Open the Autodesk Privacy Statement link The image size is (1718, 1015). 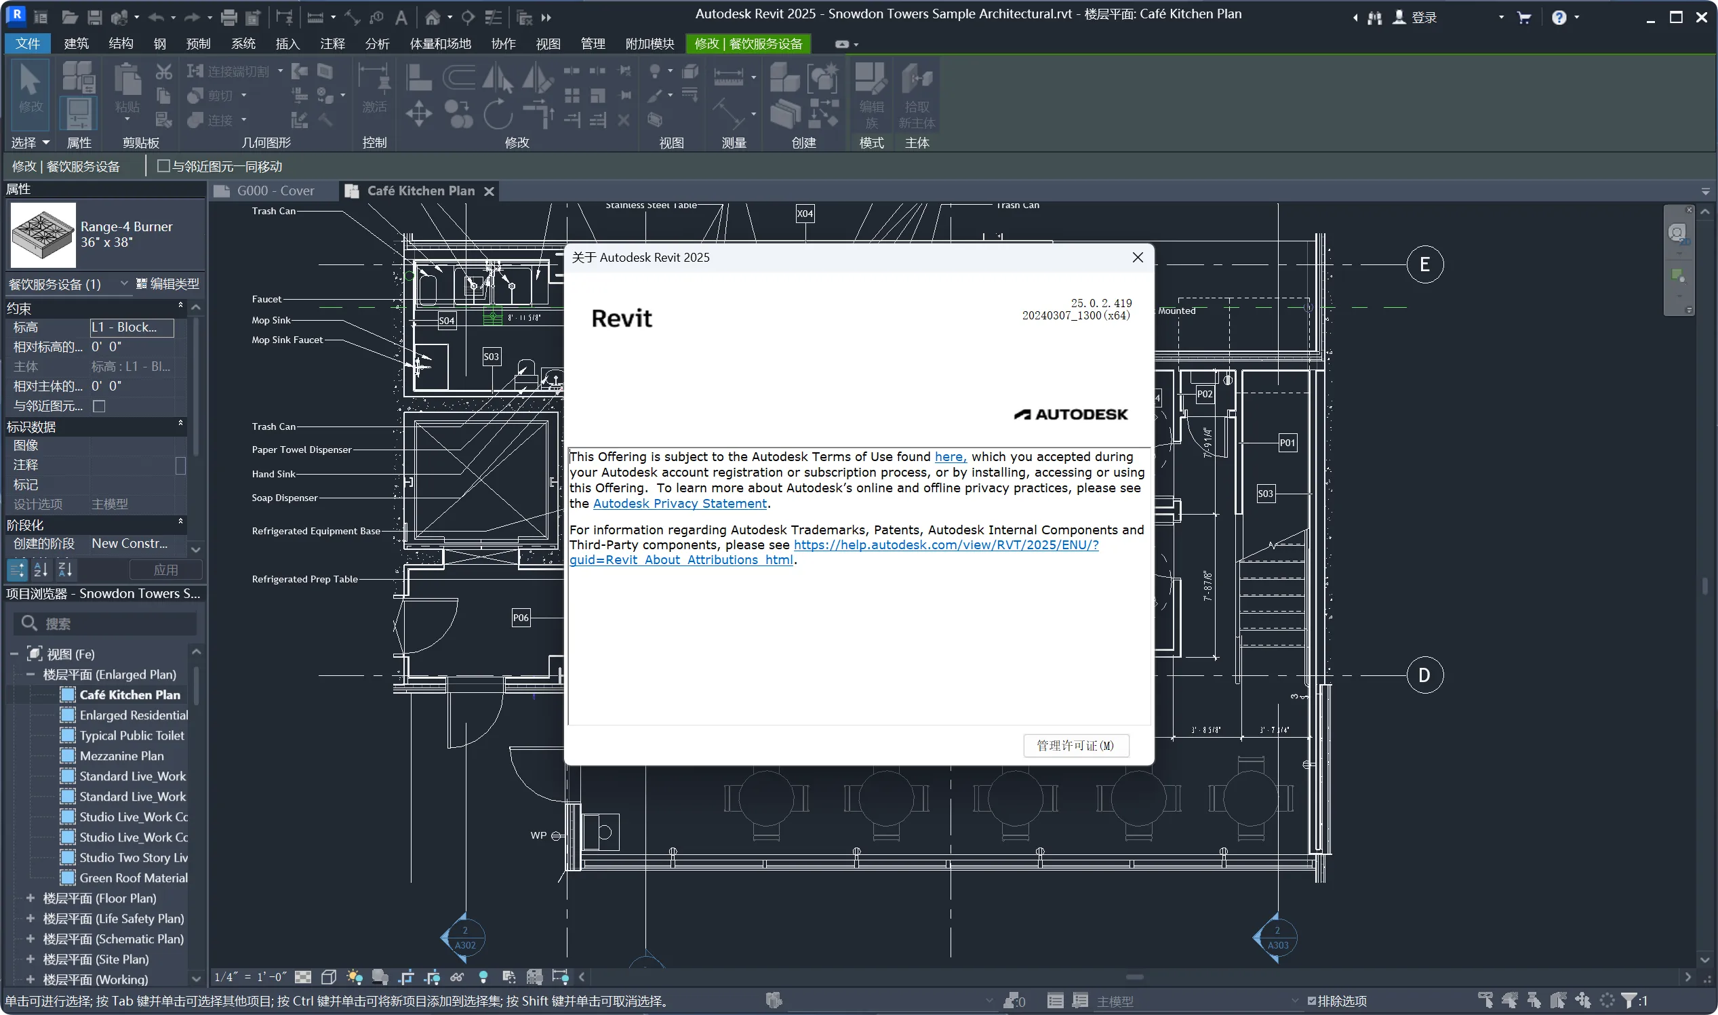coord(679,503)
